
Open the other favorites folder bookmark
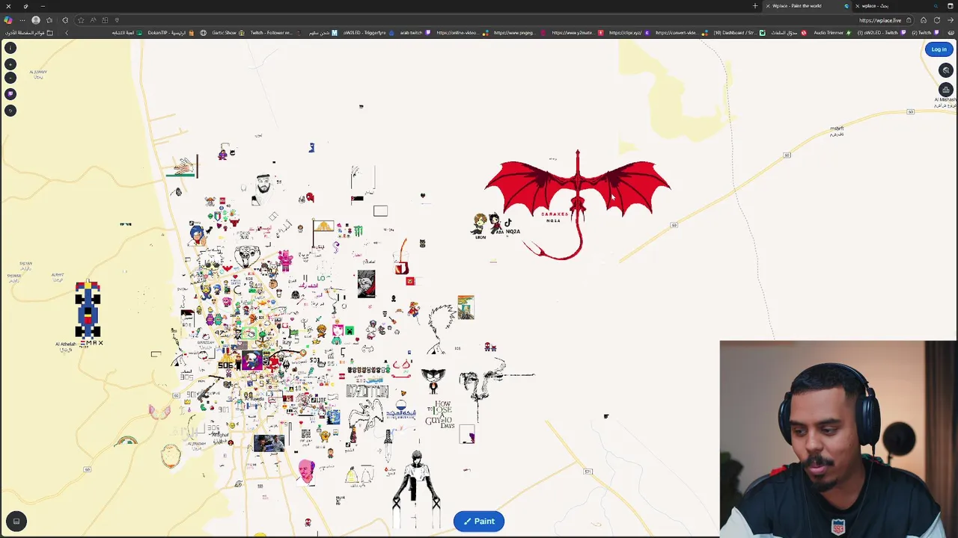[x=30, y=33]
